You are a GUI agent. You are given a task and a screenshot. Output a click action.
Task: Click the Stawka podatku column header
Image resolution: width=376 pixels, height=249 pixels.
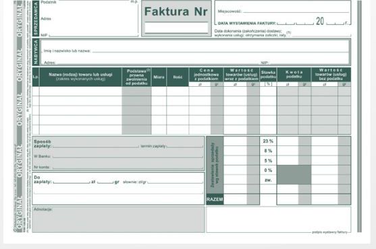268,75
